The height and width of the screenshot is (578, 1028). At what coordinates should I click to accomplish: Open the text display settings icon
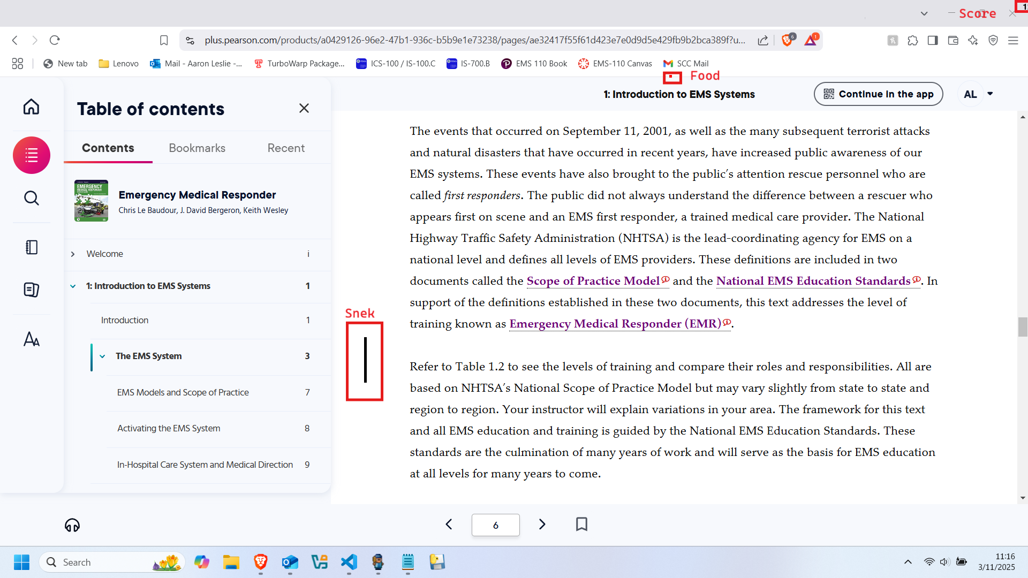coord(31,339)
